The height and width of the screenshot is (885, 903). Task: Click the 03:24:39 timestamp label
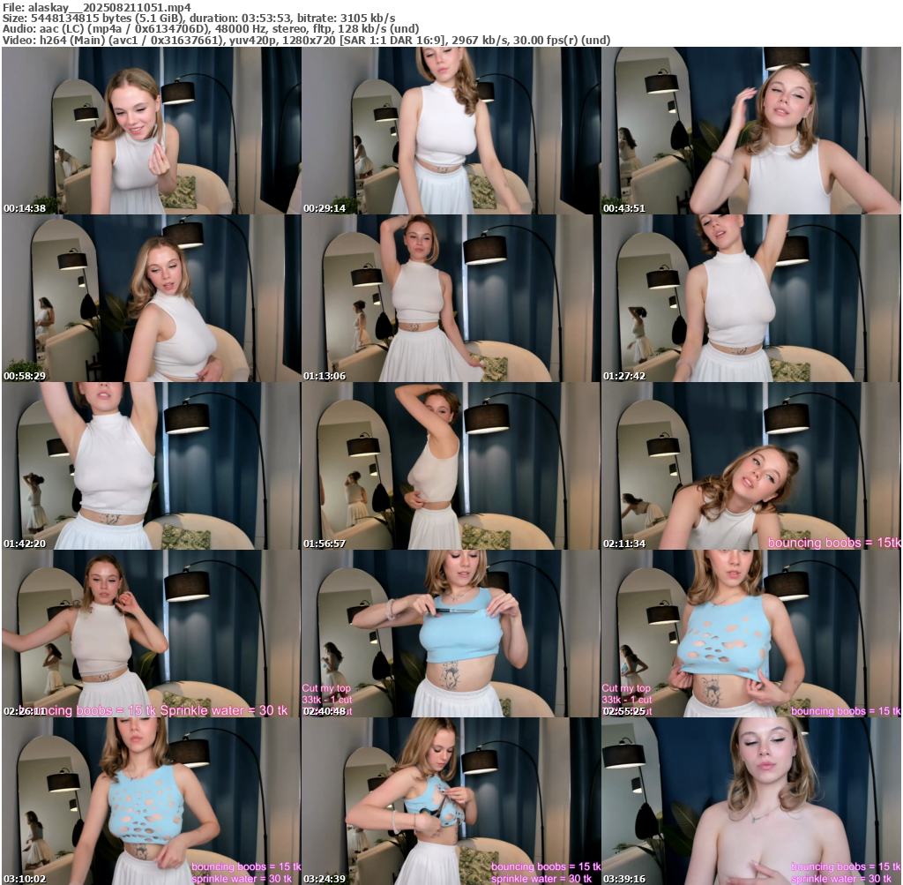point(325,879)
